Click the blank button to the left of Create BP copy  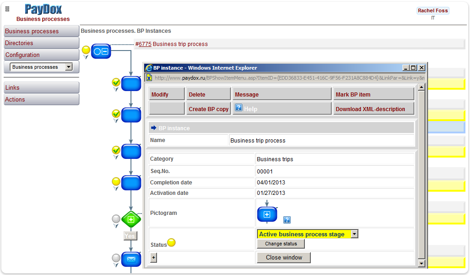click(x=167, y=109)
